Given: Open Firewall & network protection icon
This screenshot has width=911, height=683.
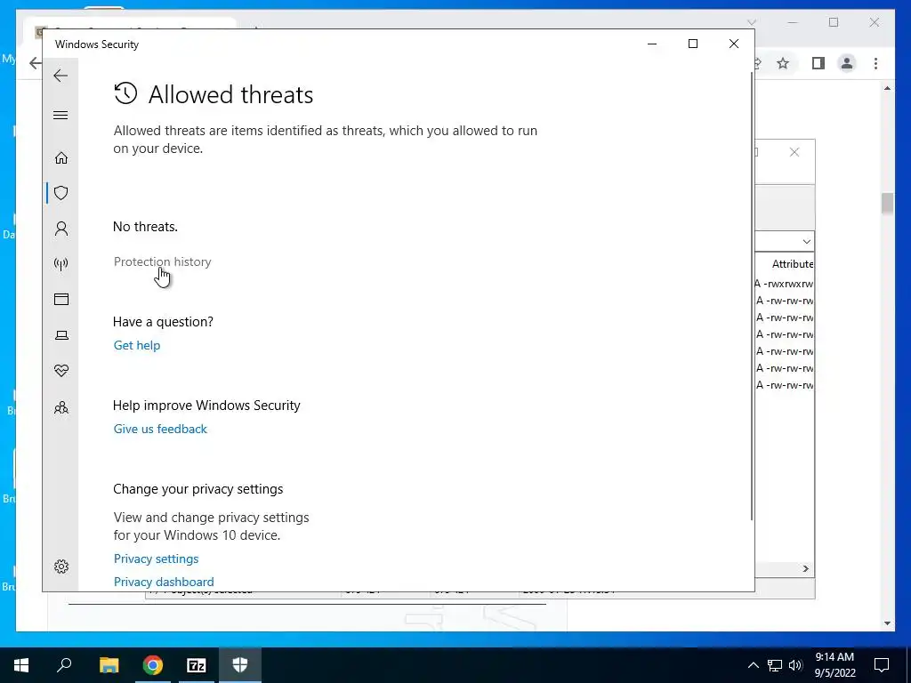Looking at the screenshot, I should tap(61, 264).
